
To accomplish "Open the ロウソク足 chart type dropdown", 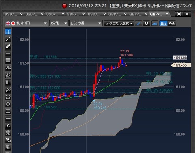I will click(x=86, y=23).
